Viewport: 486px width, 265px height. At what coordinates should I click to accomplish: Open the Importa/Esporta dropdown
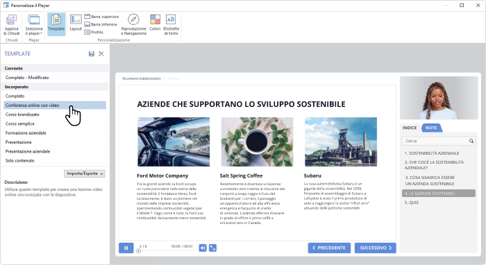click(84, 173)
